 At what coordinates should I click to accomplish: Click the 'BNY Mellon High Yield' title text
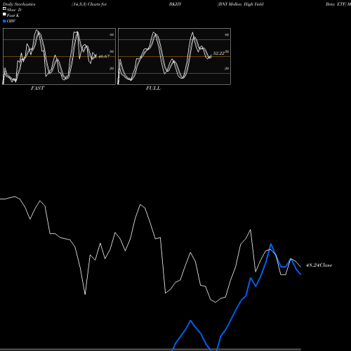pyautogui.click(x=241, y=4)
